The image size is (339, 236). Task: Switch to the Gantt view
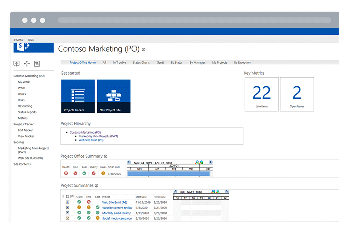click(x=160, y=63)
